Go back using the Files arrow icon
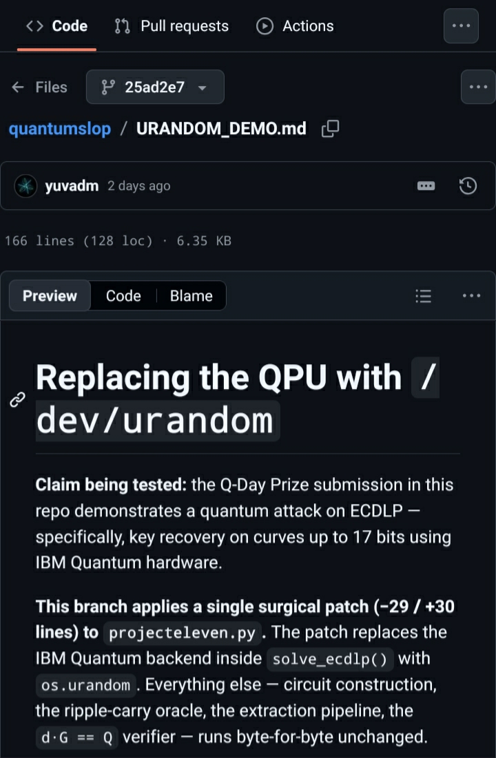The height and width of the screenshot is (758, 496). (18, 87)
